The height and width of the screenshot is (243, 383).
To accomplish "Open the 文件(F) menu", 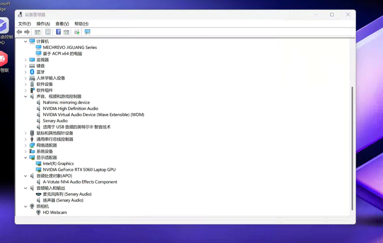I will click(24, 24).
